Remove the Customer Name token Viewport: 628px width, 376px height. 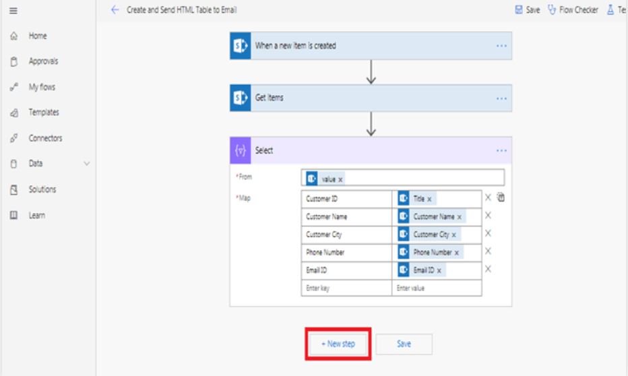point(460,217)
